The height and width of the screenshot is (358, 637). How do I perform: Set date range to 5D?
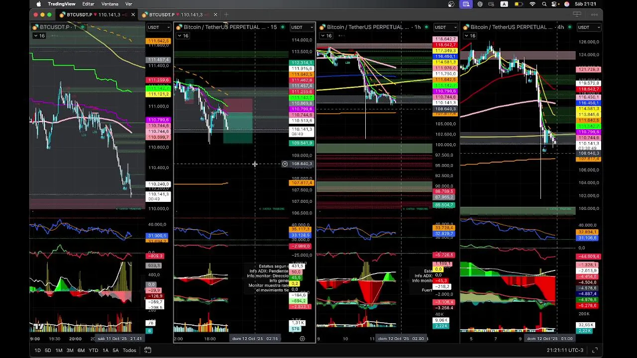[48, 351]
